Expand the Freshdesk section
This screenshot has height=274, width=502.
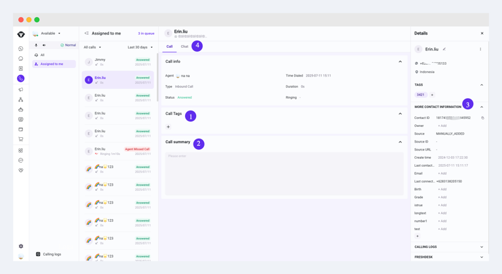tap(482, 257)
